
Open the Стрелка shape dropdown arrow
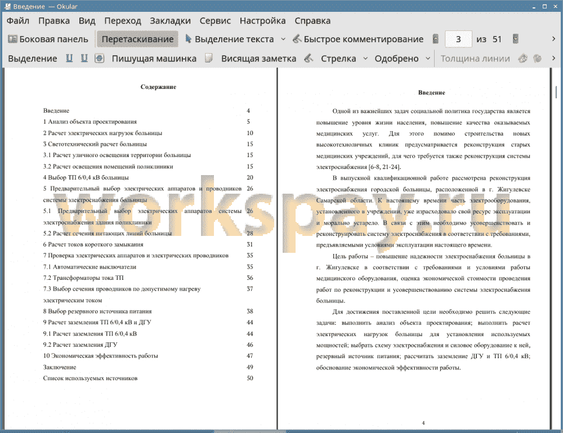(x=365, y=58)
